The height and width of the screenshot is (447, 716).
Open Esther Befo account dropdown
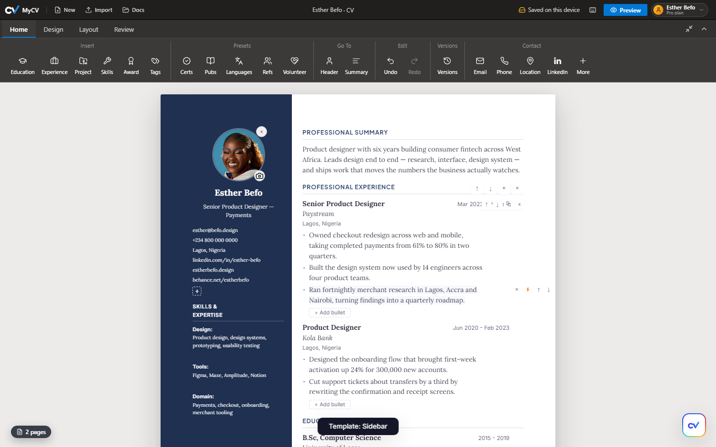pos(680,10)
